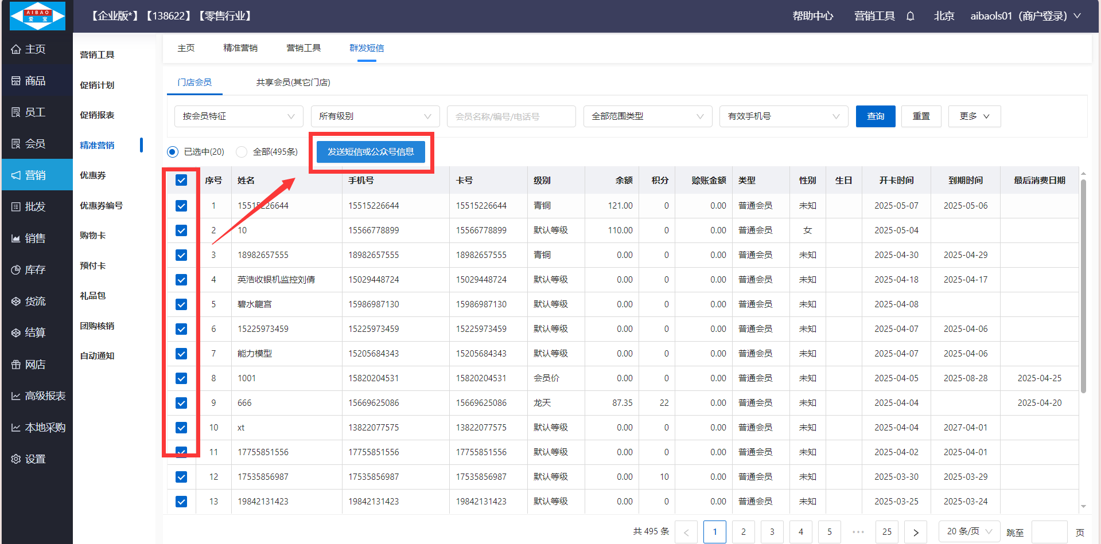Click the notification bell icon
Viewport: 1101px width, 544px height.
pyautogui.click(x=910, y=16)
